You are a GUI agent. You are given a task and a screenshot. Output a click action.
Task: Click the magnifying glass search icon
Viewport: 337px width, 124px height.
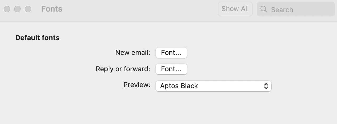(264, 9)
